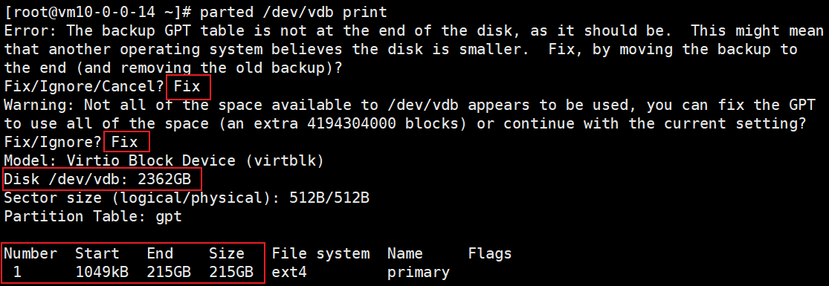
Task: Click the first boxed 'Fix' answer
Action: (x=187, y=86)
